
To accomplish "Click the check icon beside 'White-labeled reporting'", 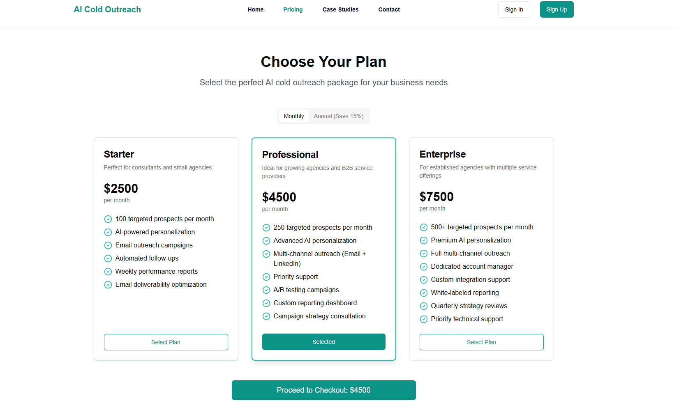I will (x=424, y=293).
